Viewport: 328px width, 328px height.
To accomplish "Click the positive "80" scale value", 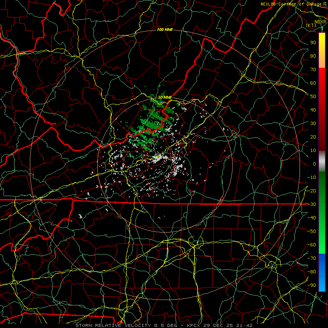I will pyautogui.click(x=313, y=56).
